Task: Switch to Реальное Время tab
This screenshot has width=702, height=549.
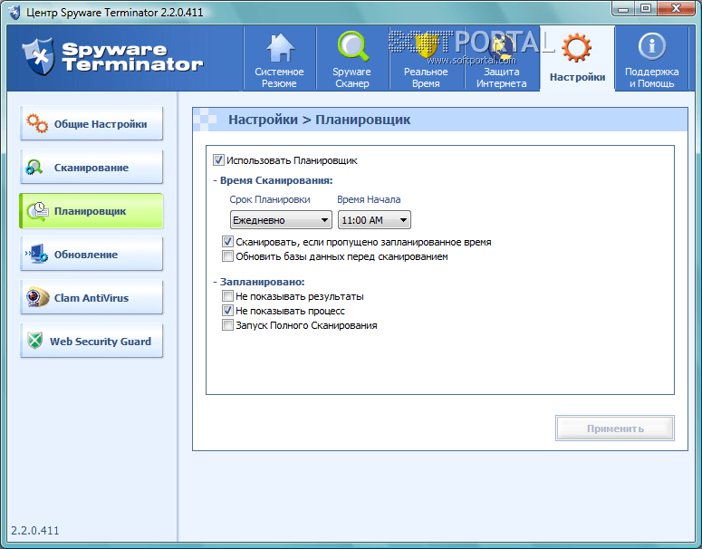Action: point(426,59)
